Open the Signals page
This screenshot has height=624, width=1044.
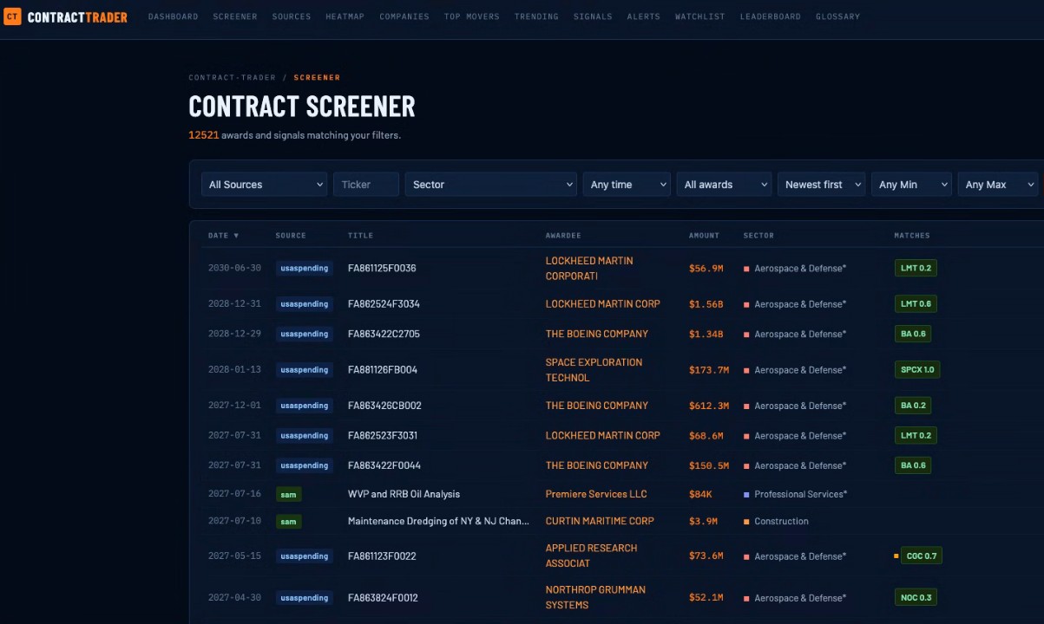[593, 16]
